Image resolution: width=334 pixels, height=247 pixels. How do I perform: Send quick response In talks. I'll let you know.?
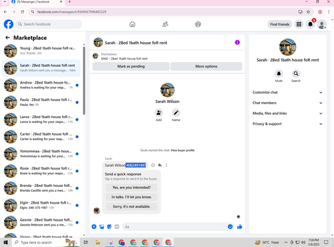[132, 197]
